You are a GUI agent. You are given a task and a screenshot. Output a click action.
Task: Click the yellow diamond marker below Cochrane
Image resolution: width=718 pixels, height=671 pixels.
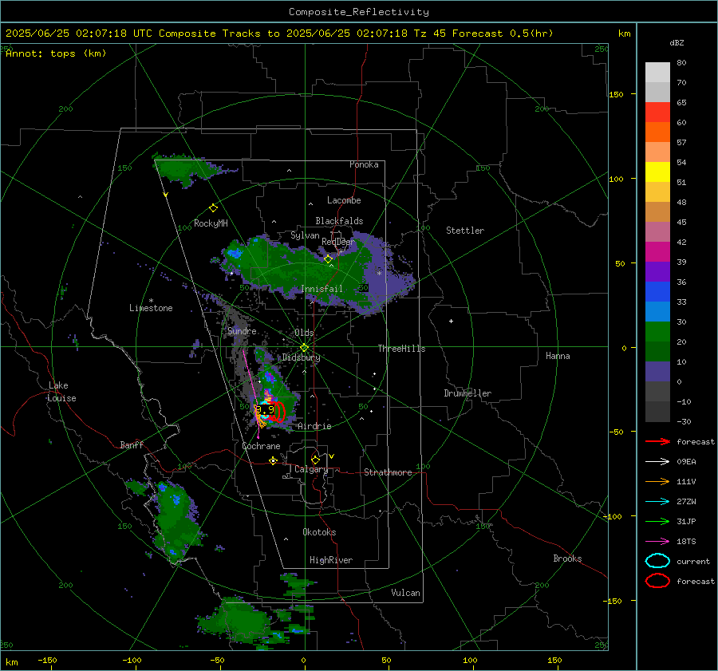[x=273, y=461]
